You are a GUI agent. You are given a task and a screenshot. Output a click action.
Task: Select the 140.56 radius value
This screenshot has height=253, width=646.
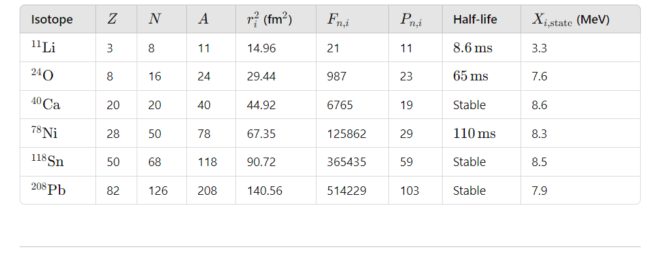click(265, 191)
